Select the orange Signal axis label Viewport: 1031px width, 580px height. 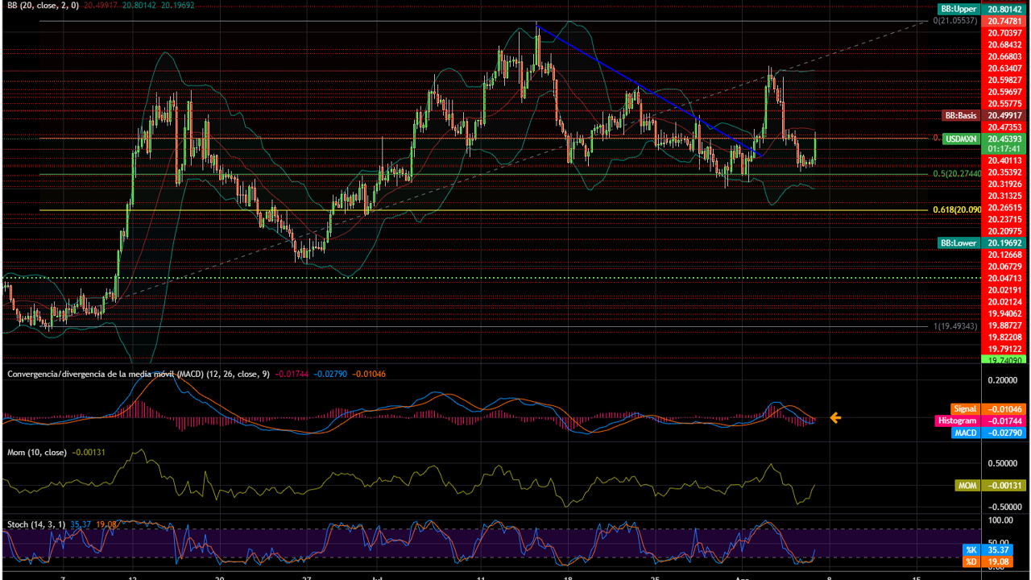pyautogui.click(x=965, y=409)
